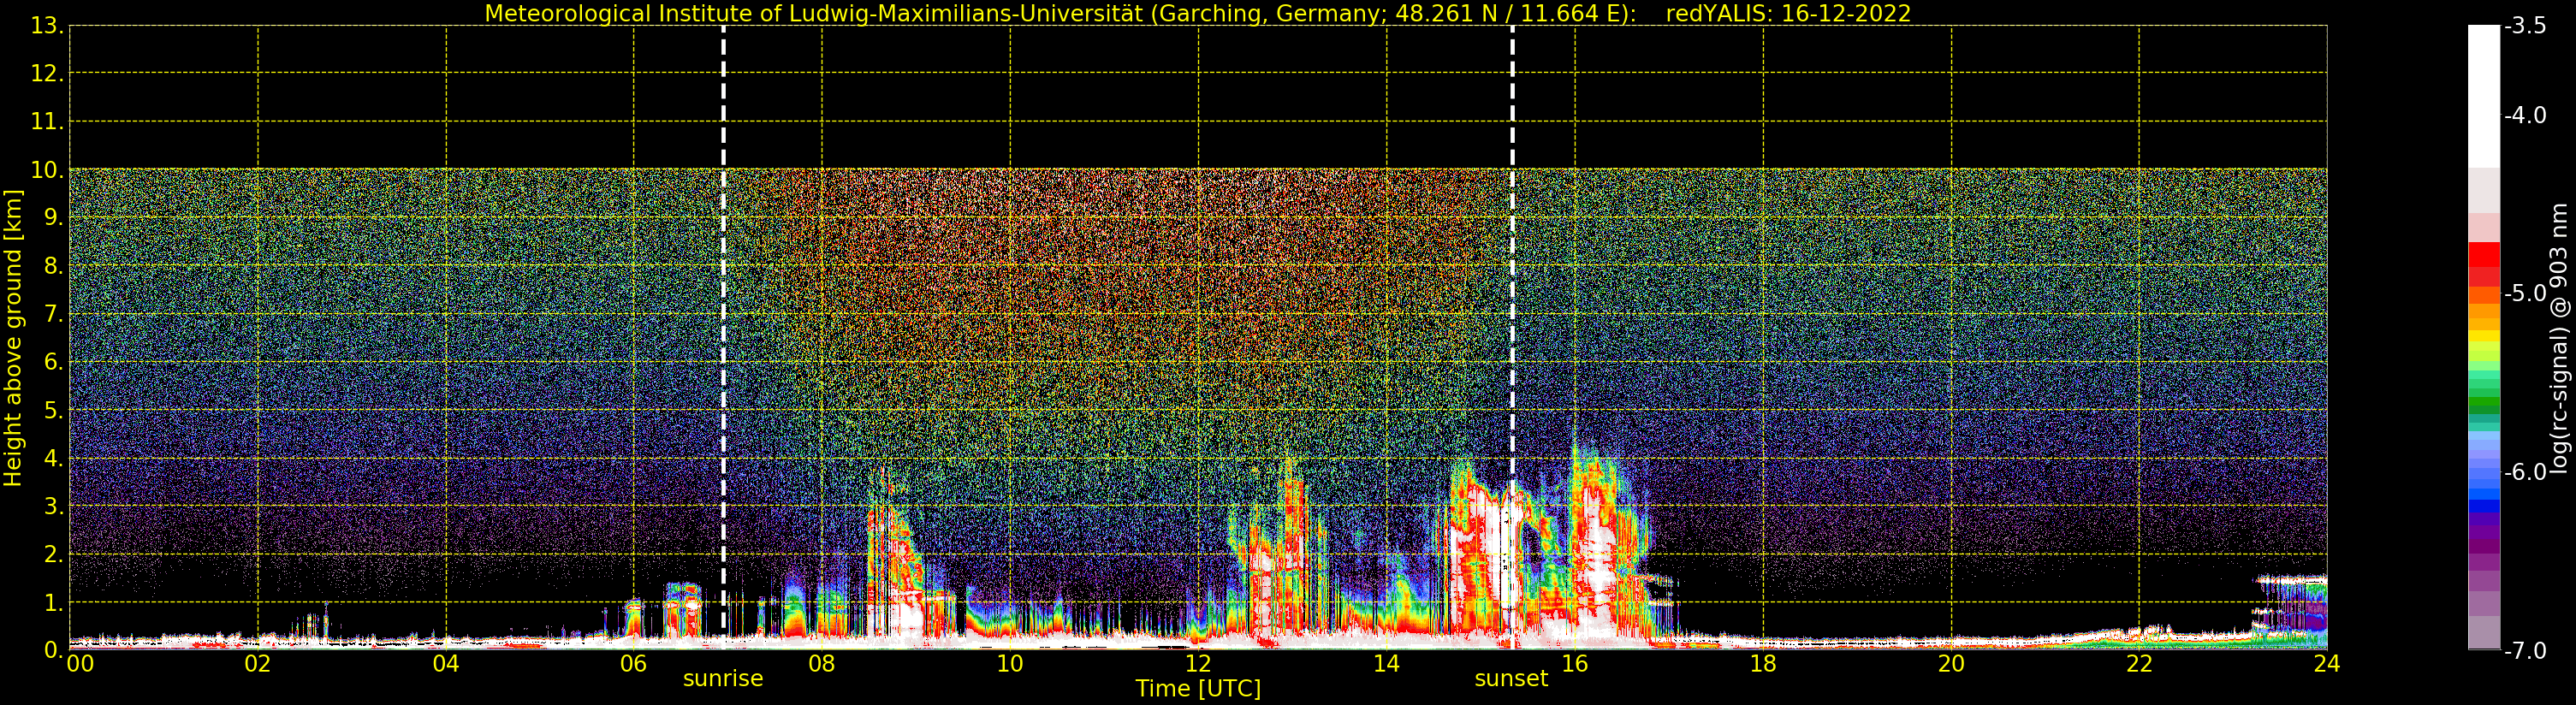Click the '11.' height axis tick label
Viewport: 2576px width, 705px height.
click(x=47, y=122)
